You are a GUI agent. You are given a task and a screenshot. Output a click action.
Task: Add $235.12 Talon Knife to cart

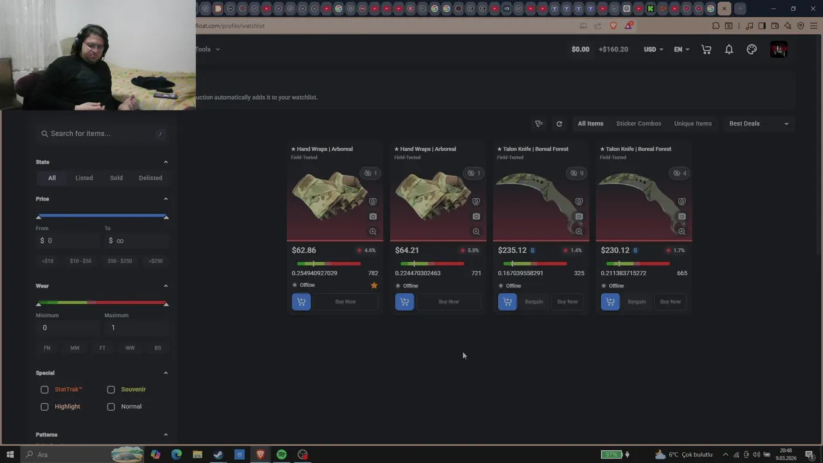point(507,302)
